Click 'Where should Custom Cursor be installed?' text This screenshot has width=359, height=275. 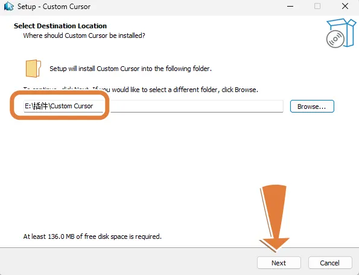click(x=84, y=36)
